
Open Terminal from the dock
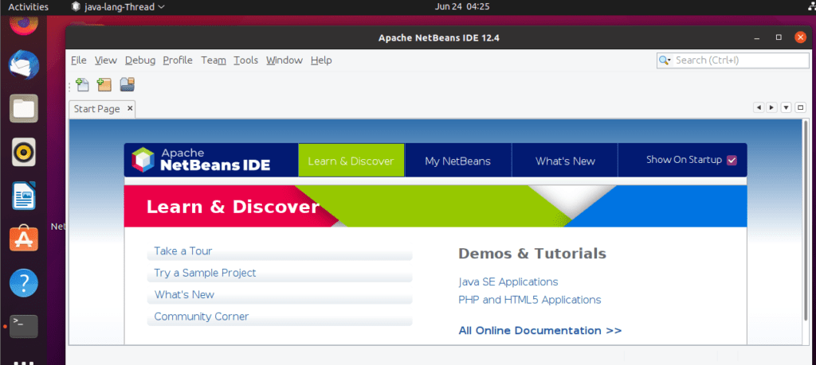(x=24, y=326)
